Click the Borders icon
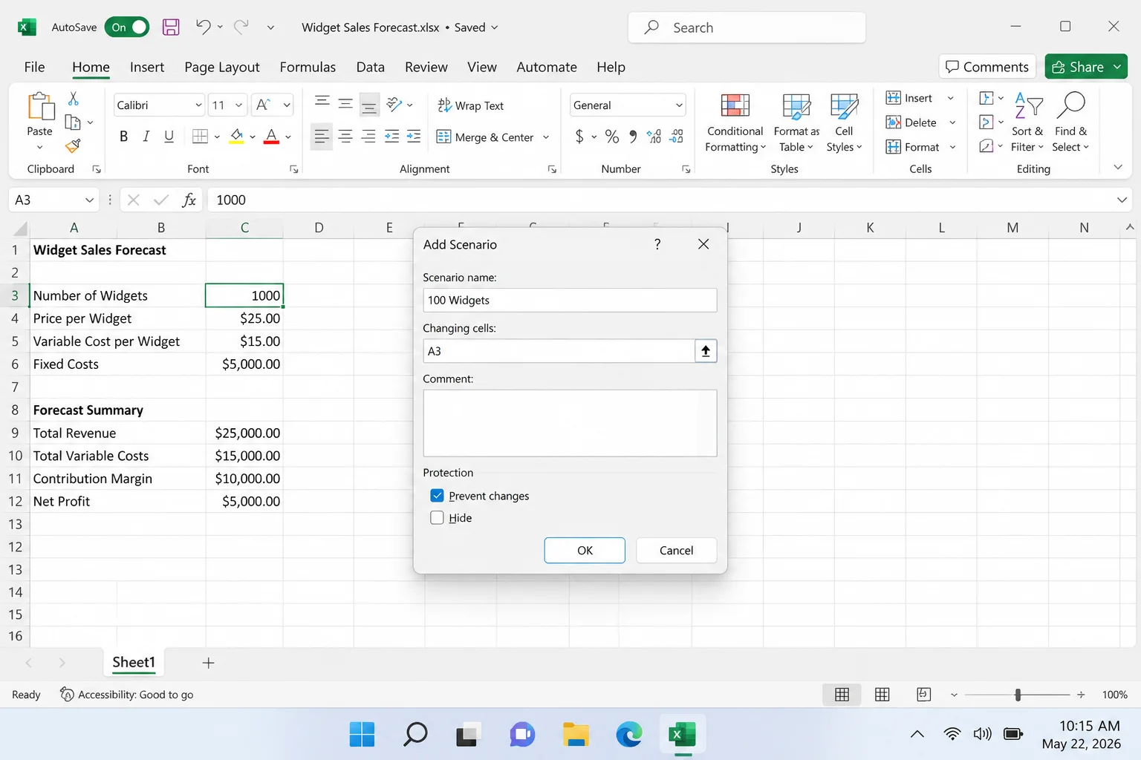Screen dimensions: 1141x760 [200, 137]
